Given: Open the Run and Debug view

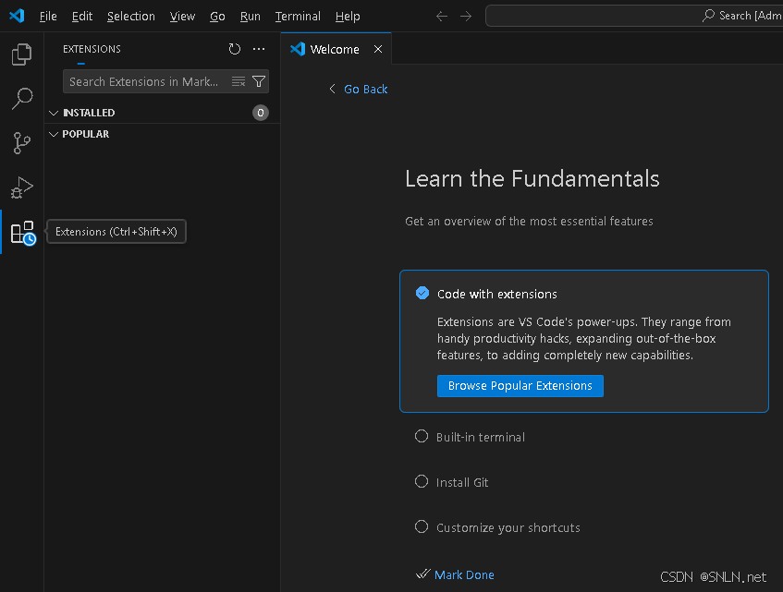Looking at the screenshot, I should tap(21, 187).
